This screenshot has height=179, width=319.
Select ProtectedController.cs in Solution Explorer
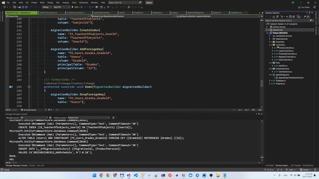point(288,54)
